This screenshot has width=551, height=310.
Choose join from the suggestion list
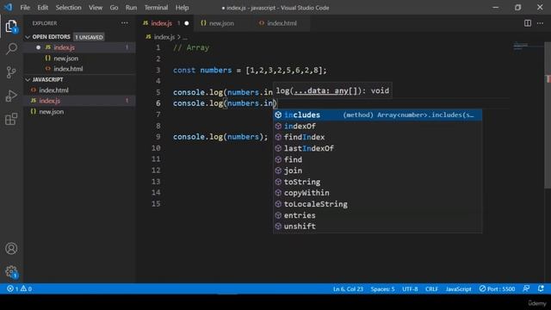tap(377, 170)
